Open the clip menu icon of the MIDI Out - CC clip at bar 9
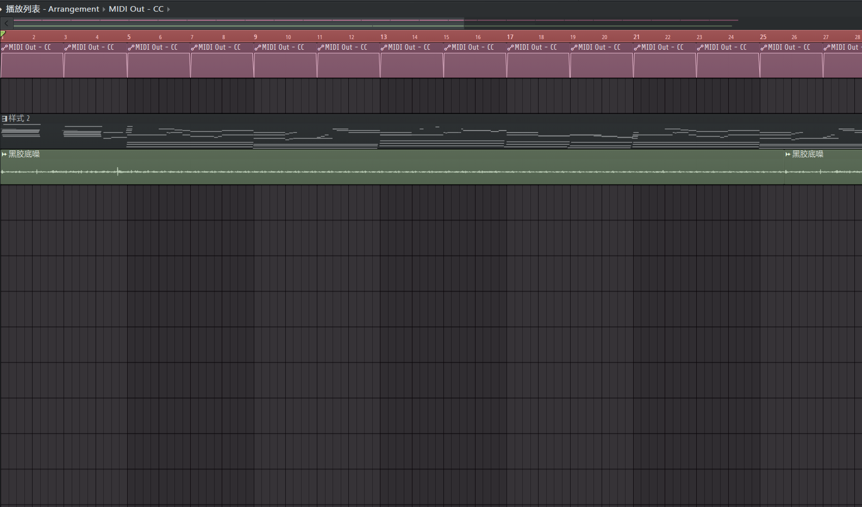 pos(258,48)
